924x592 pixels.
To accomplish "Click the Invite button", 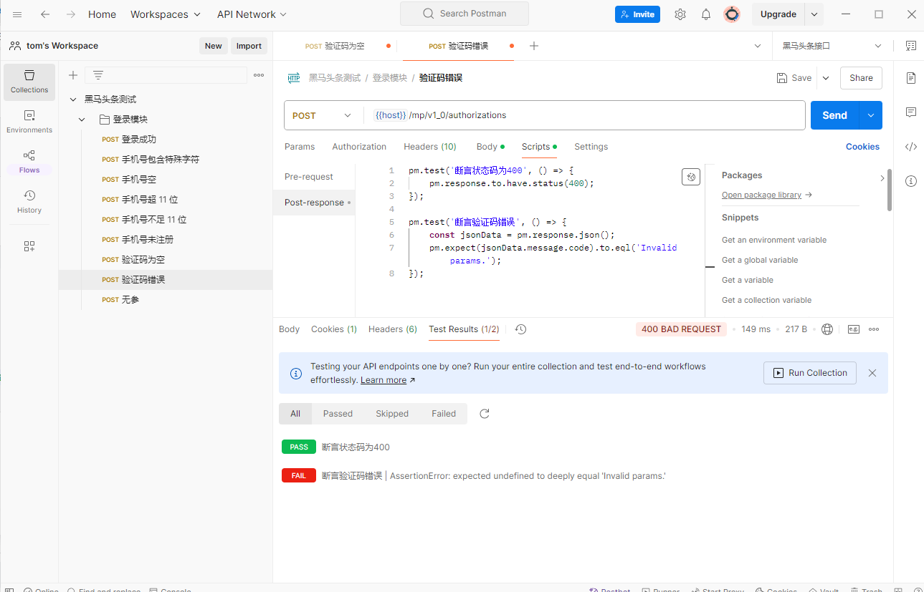I will 637,14.
